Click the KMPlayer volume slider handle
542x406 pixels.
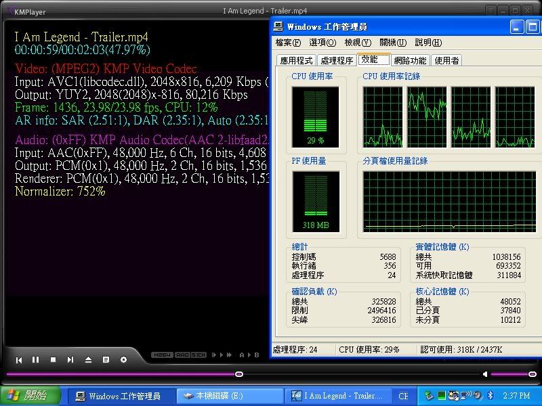533,374
